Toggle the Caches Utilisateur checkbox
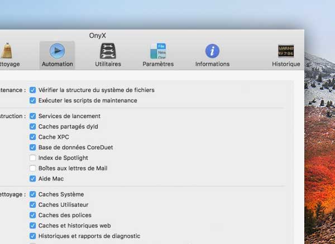The height and width of the screenshot is (244, 335). [x=33, y=205]
